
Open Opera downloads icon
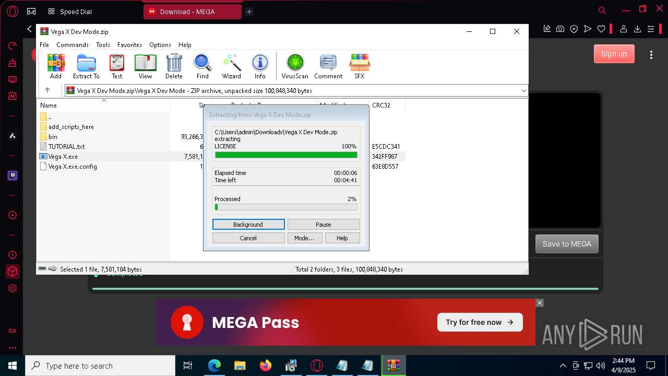coord(637,29)
